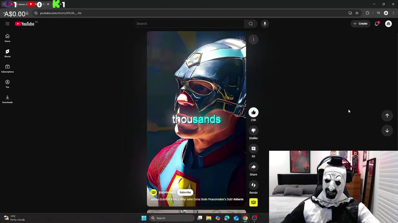Screen dimensions: 398x223
Task: View site information in address bar
Action: click(x=36, y=13)
